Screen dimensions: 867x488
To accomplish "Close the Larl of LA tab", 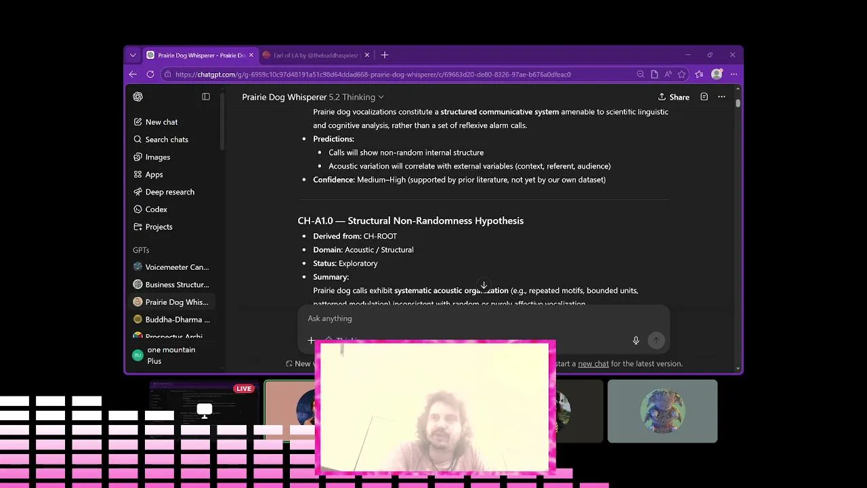I will (367, 55).
